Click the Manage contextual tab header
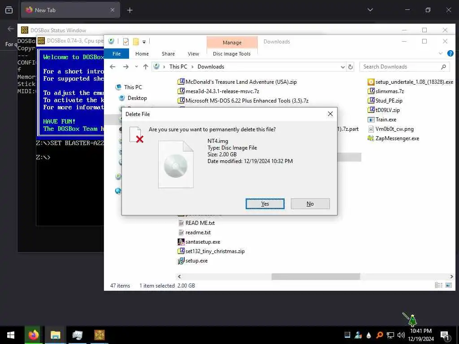Viewport: 459px width, 344px height. point(232,43)
